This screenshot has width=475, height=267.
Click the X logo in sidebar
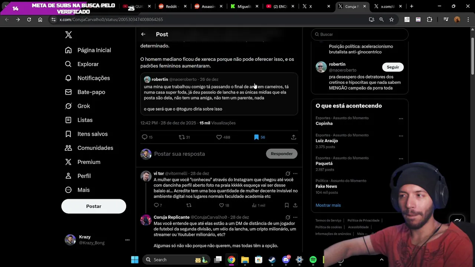(x=68, y=35)
